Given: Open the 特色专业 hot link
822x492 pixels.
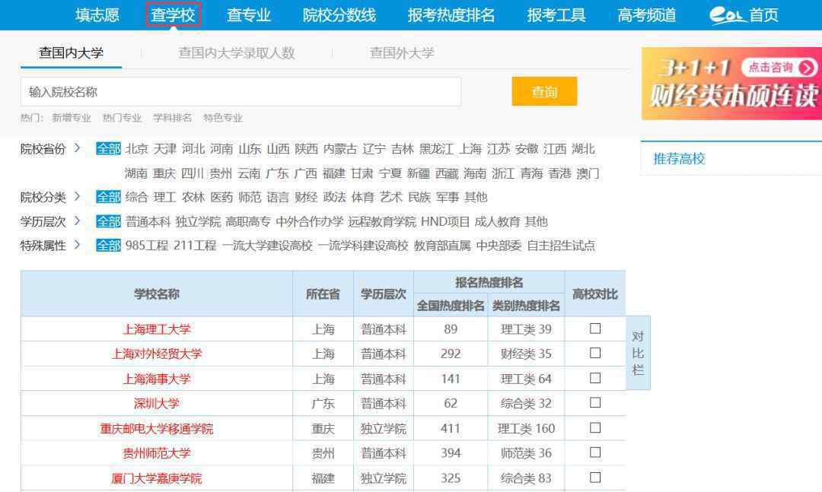Looking at the screenshot, I should pyautogui.click(x=223, y=118).
